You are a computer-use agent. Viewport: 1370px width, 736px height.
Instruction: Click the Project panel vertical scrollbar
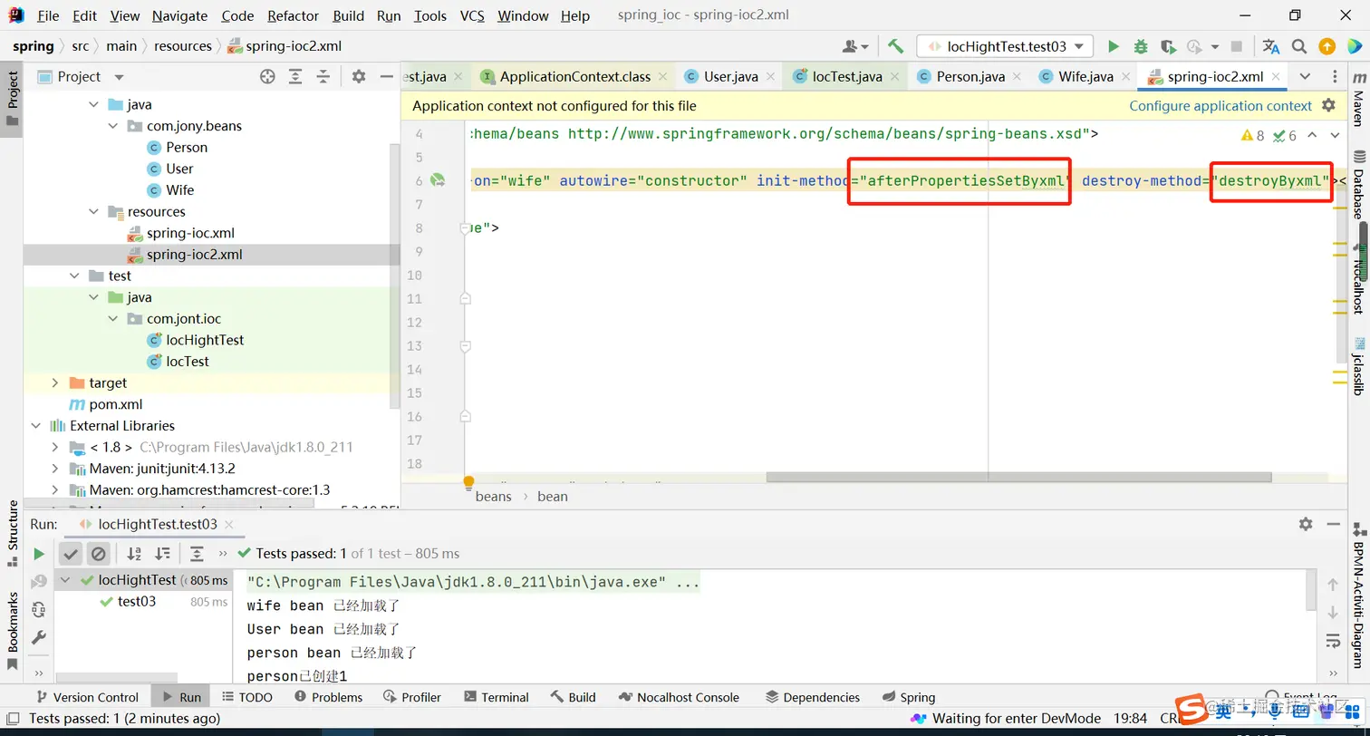click(394, 276)
